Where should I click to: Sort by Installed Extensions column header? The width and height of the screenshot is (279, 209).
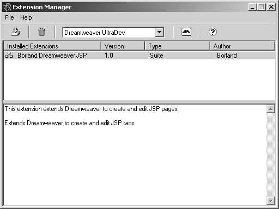pyautogui.click(x=52, y=46)
